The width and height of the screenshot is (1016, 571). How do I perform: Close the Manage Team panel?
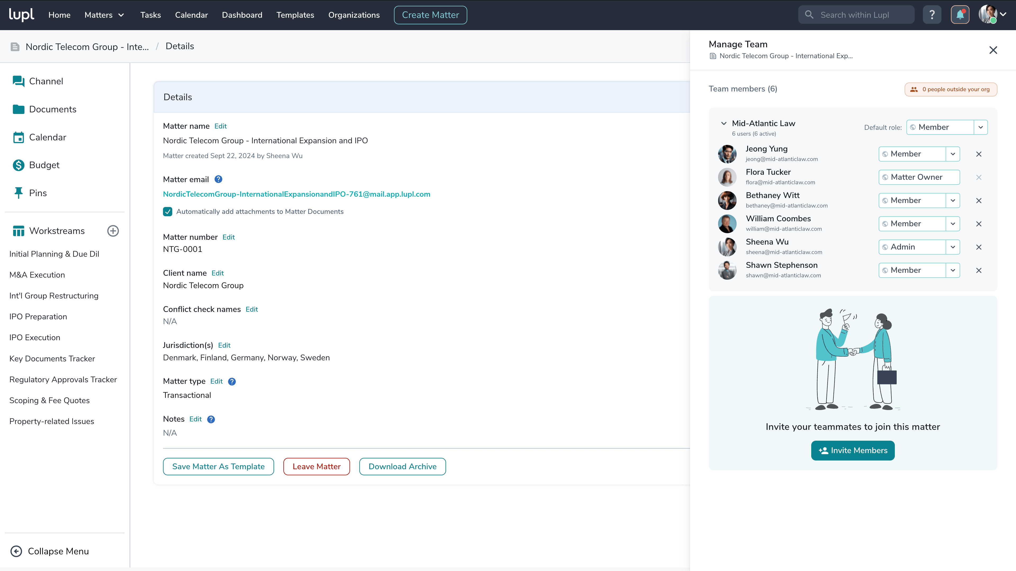coord(993,50)
